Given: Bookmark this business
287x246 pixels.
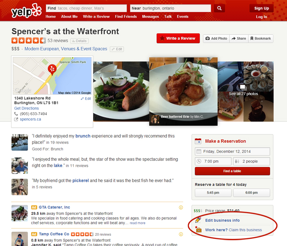Looking at the screenshot, I should (261, 39).
